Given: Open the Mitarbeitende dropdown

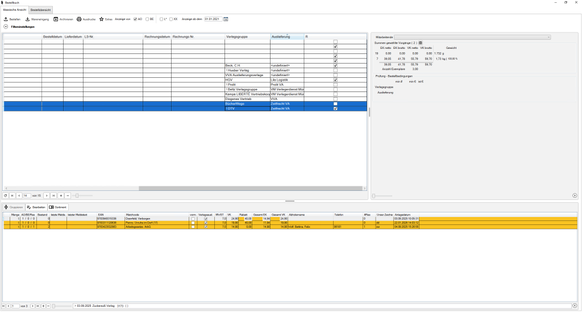Looking at the screenshot, I should coord(472,37).
